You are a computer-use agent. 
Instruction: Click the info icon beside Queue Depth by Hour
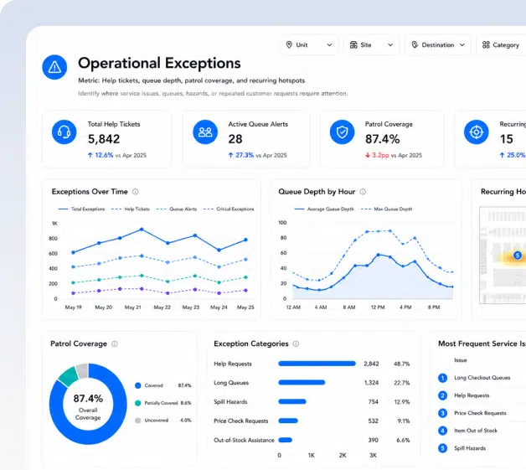click(x=363, y=192)
